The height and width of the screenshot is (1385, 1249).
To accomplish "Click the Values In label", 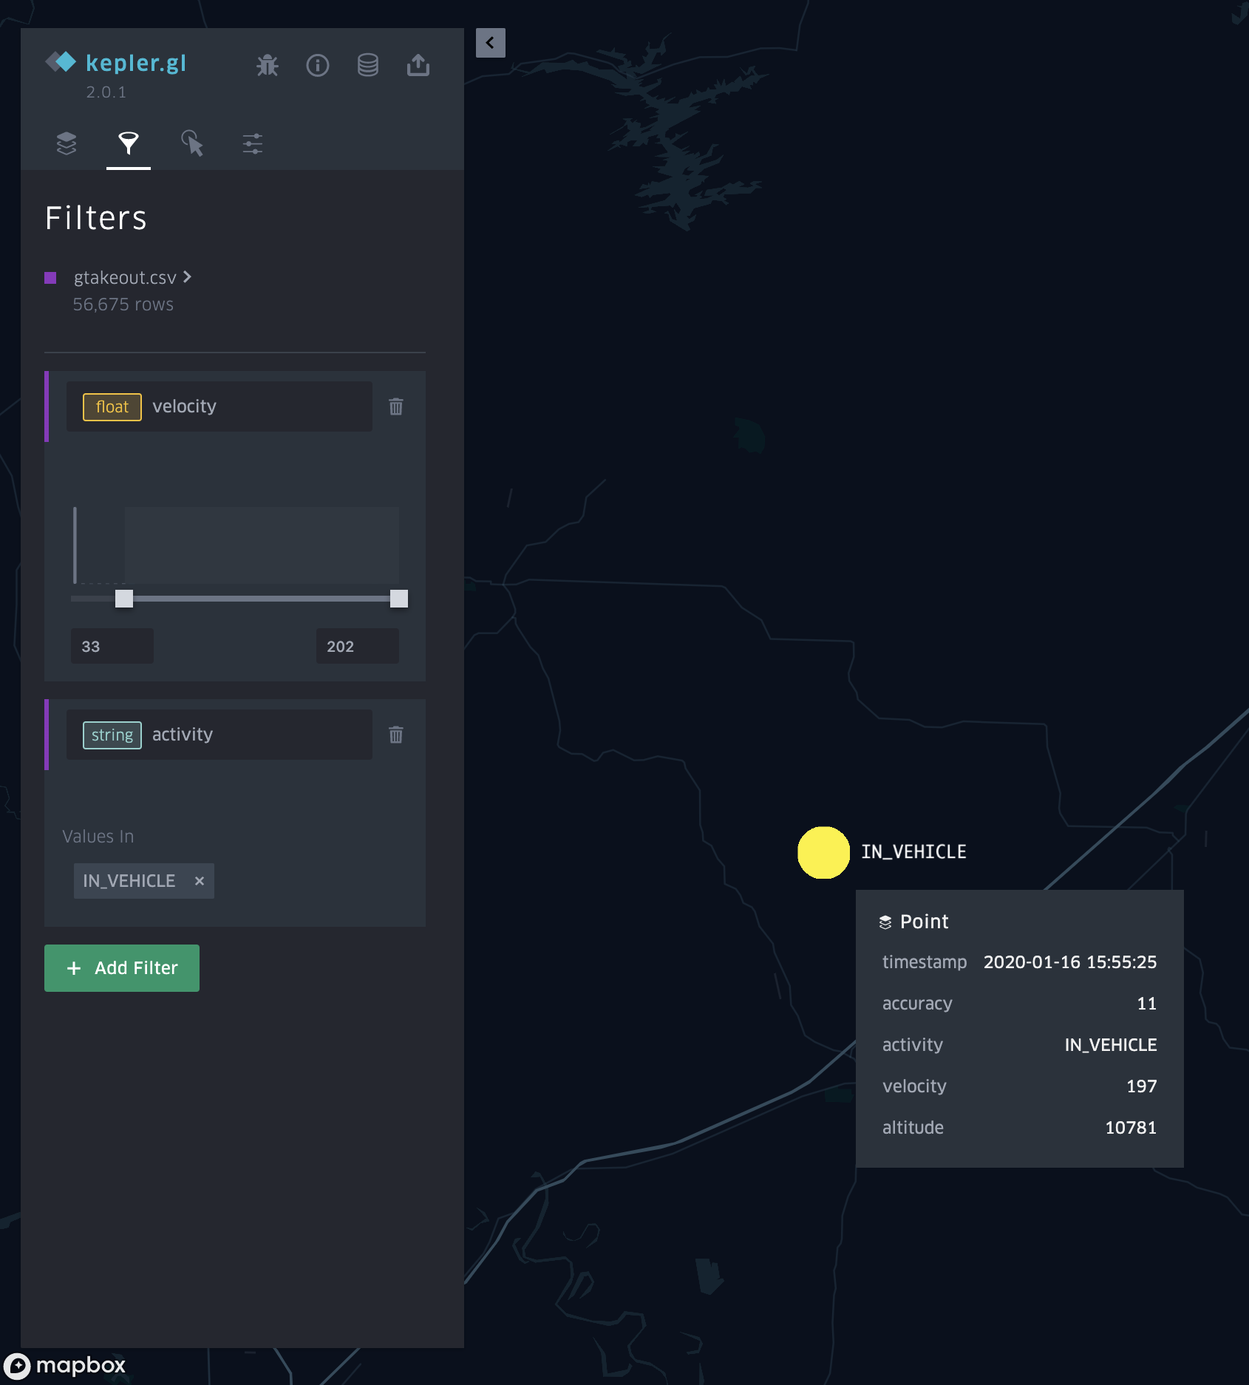I will 98,837.
